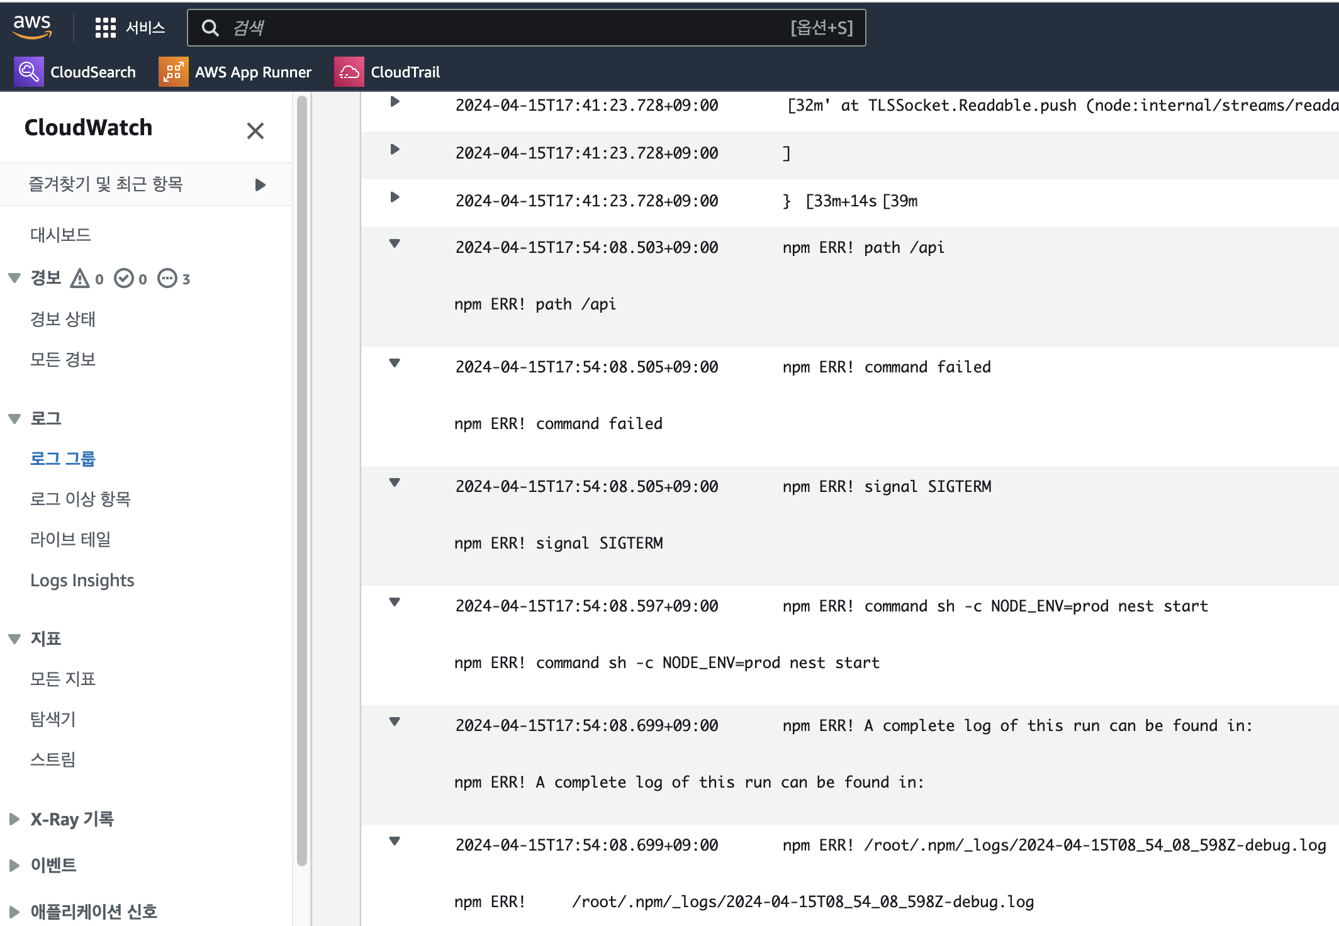Viewport: 1339px width, 926px height.
Task: Collapse the 로그 navigation section
Action: point(14,419)
